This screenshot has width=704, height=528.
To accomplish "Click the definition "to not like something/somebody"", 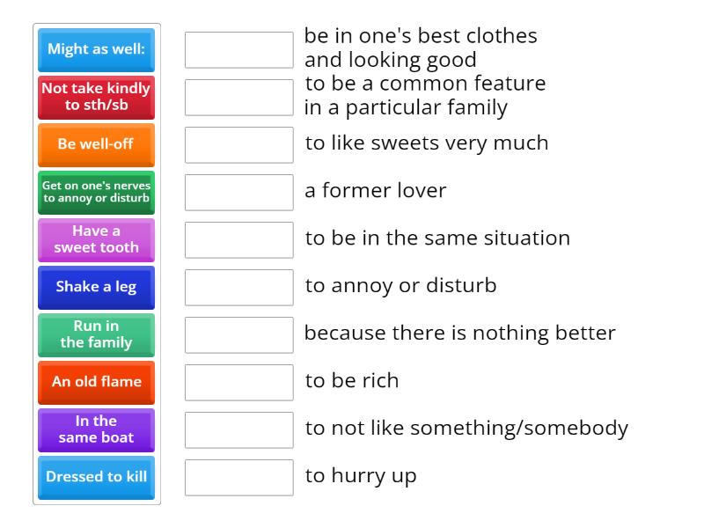I will (466, 426).
